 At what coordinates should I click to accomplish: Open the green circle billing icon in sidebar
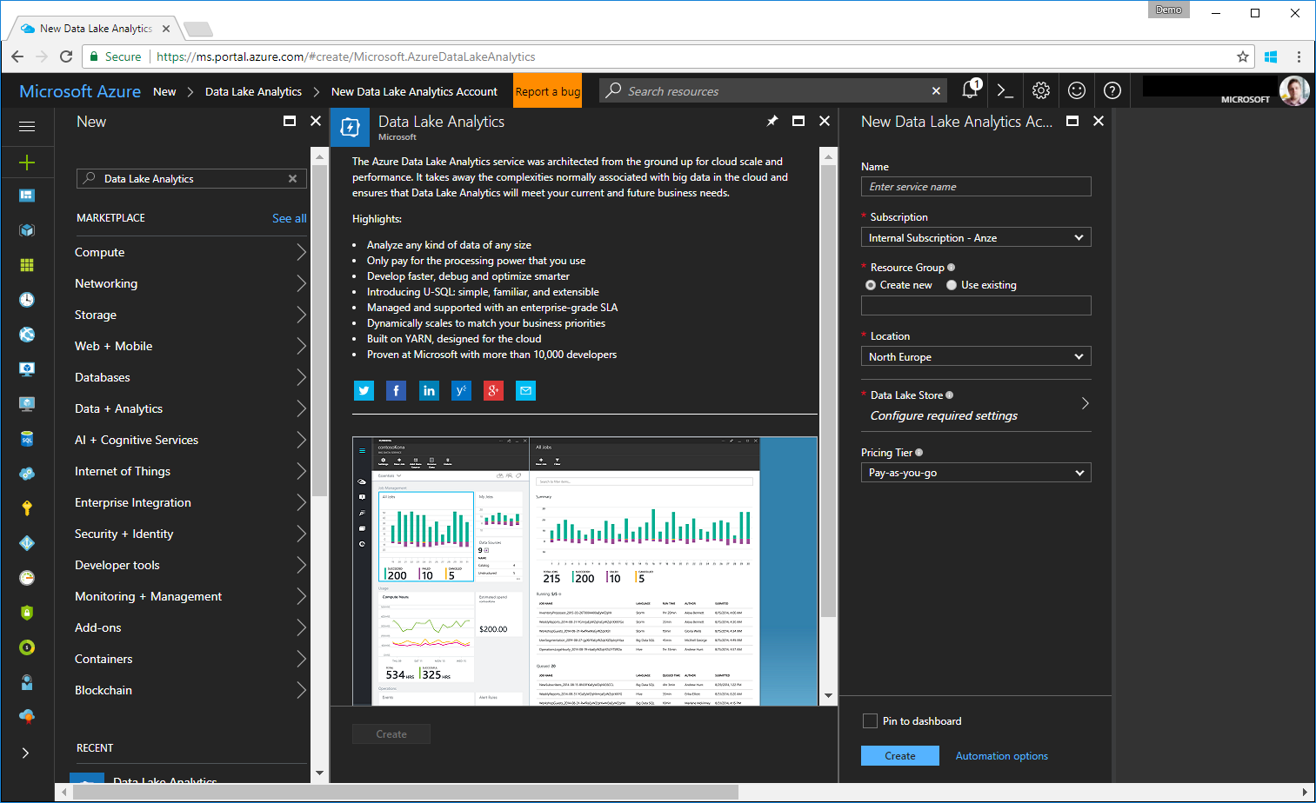point(27,647)
